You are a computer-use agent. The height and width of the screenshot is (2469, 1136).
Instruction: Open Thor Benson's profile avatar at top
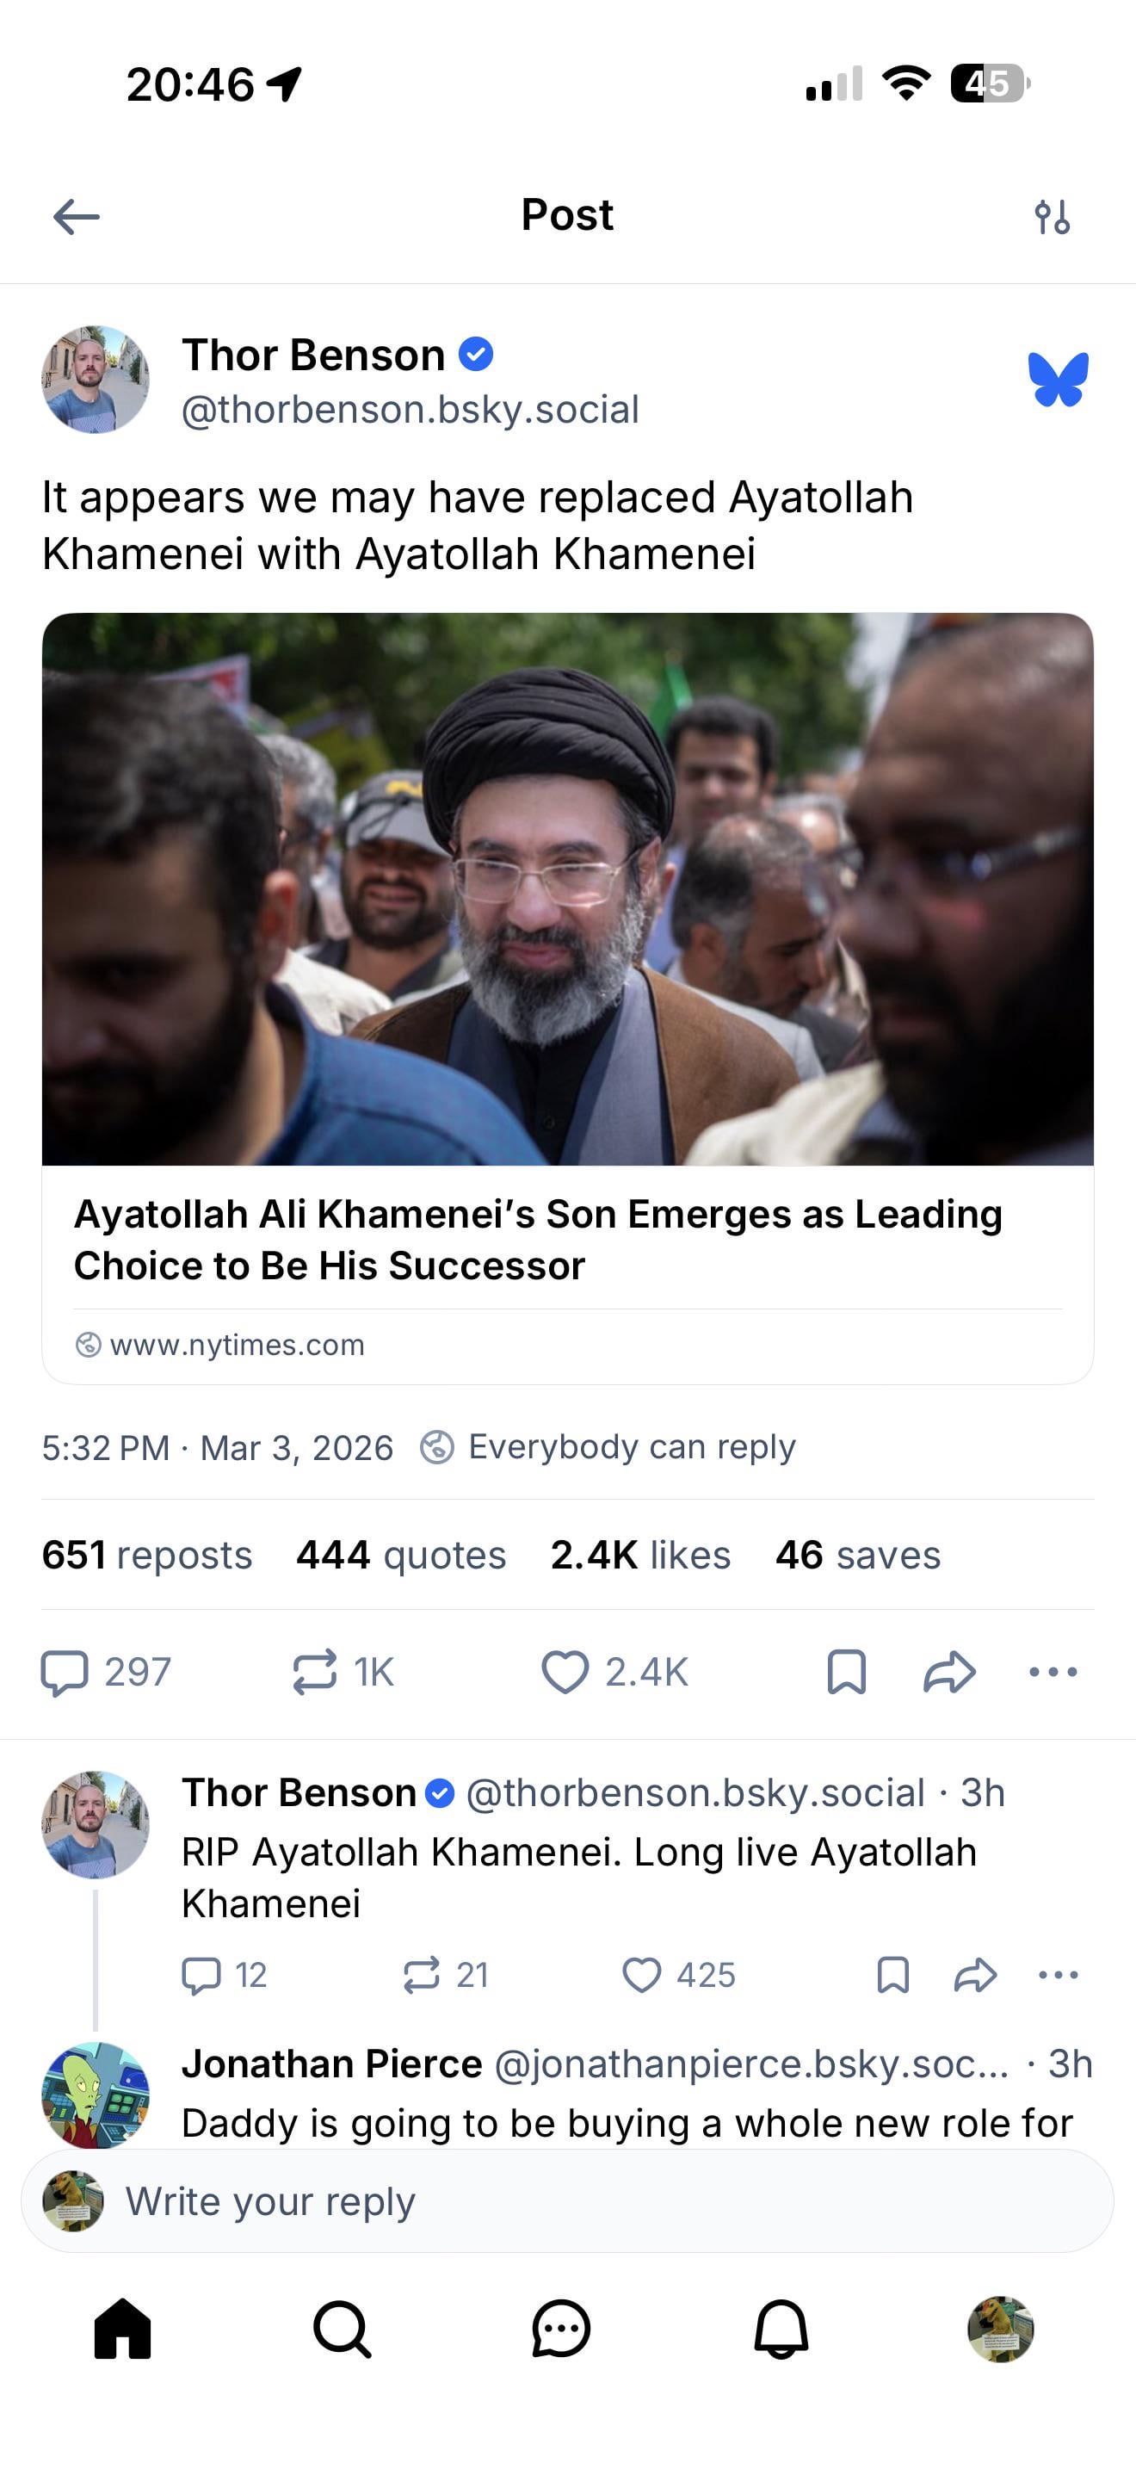[x=95, y=380]
